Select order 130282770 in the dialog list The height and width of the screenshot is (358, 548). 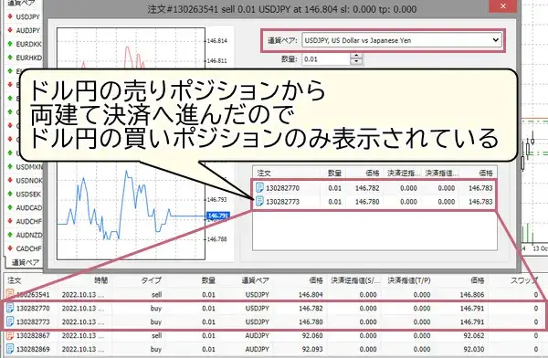[374, 188]
